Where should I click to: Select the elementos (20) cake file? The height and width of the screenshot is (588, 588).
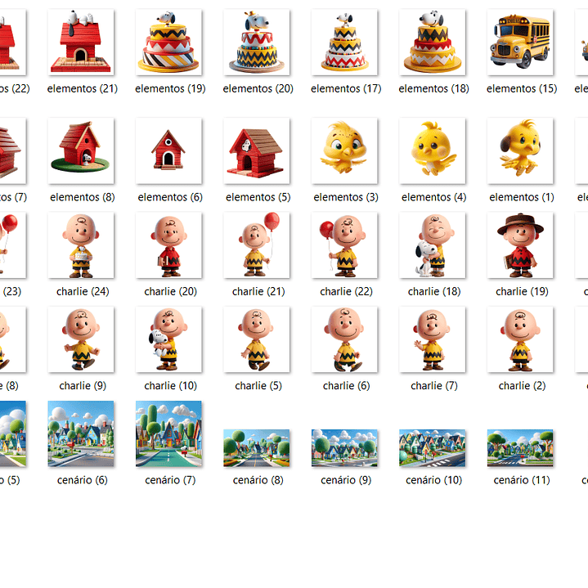pos(257,43)
